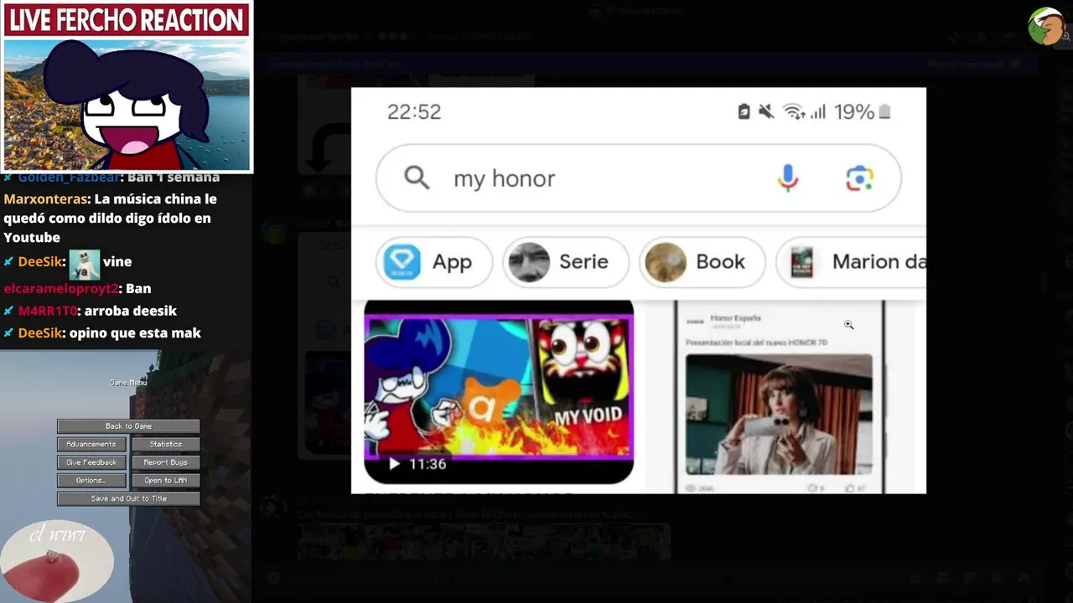Click M4RR1T0 username in chat
This screenshot has width=1073, height=603.
(x=48, y=311)
